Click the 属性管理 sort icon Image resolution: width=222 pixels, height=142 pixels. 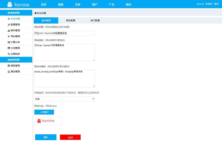point(9,71)
